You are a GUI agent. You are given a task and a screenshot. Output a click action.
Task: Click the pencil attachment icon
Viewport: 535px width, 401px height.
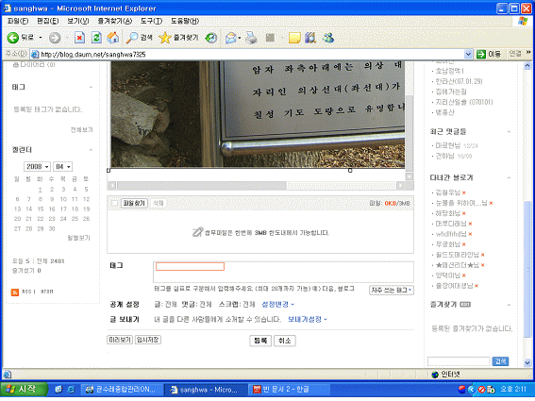(197, 232)
